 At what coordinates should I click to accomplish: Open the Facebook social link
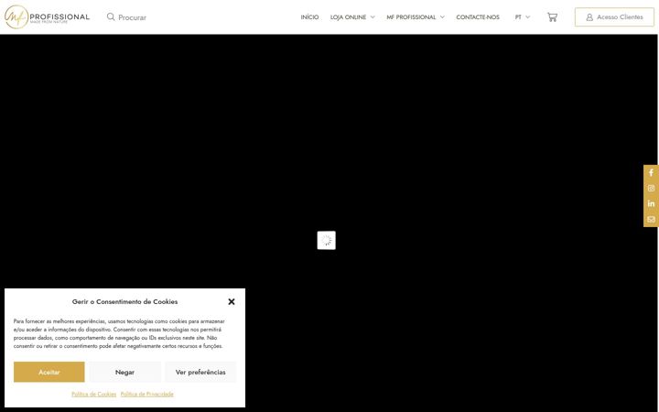(651, 173)
